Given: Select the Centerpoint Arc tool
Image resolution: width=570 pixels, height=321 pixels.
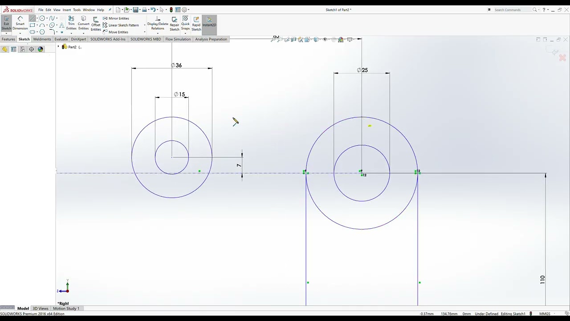Looking at the screenshot, I should tap(42, 25).
